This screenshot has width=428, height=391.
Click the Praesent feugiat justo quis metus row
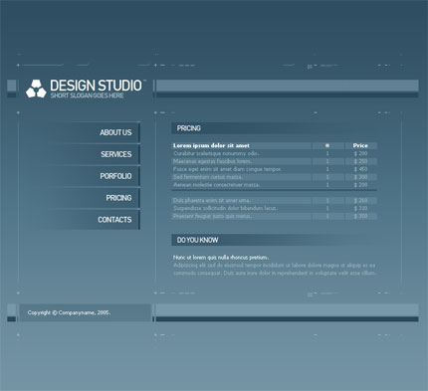[275, 216]
